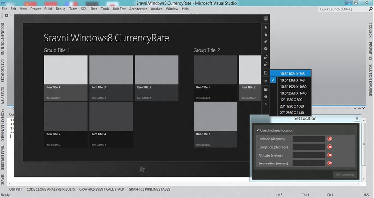Choose 27" 2560 X 1440 resolution

click(x=290, y=113)
